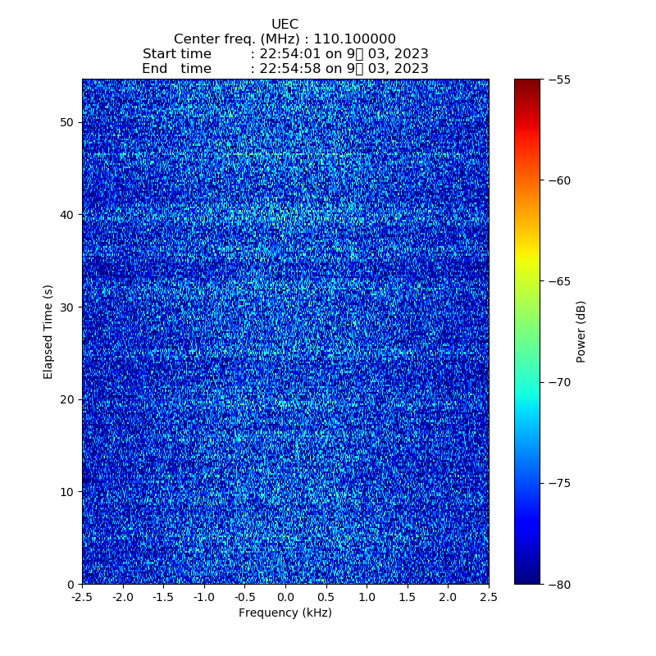656x656 pixels.
Task: Click the center frequency 110.100000 text
Action: tap(285, 39)
